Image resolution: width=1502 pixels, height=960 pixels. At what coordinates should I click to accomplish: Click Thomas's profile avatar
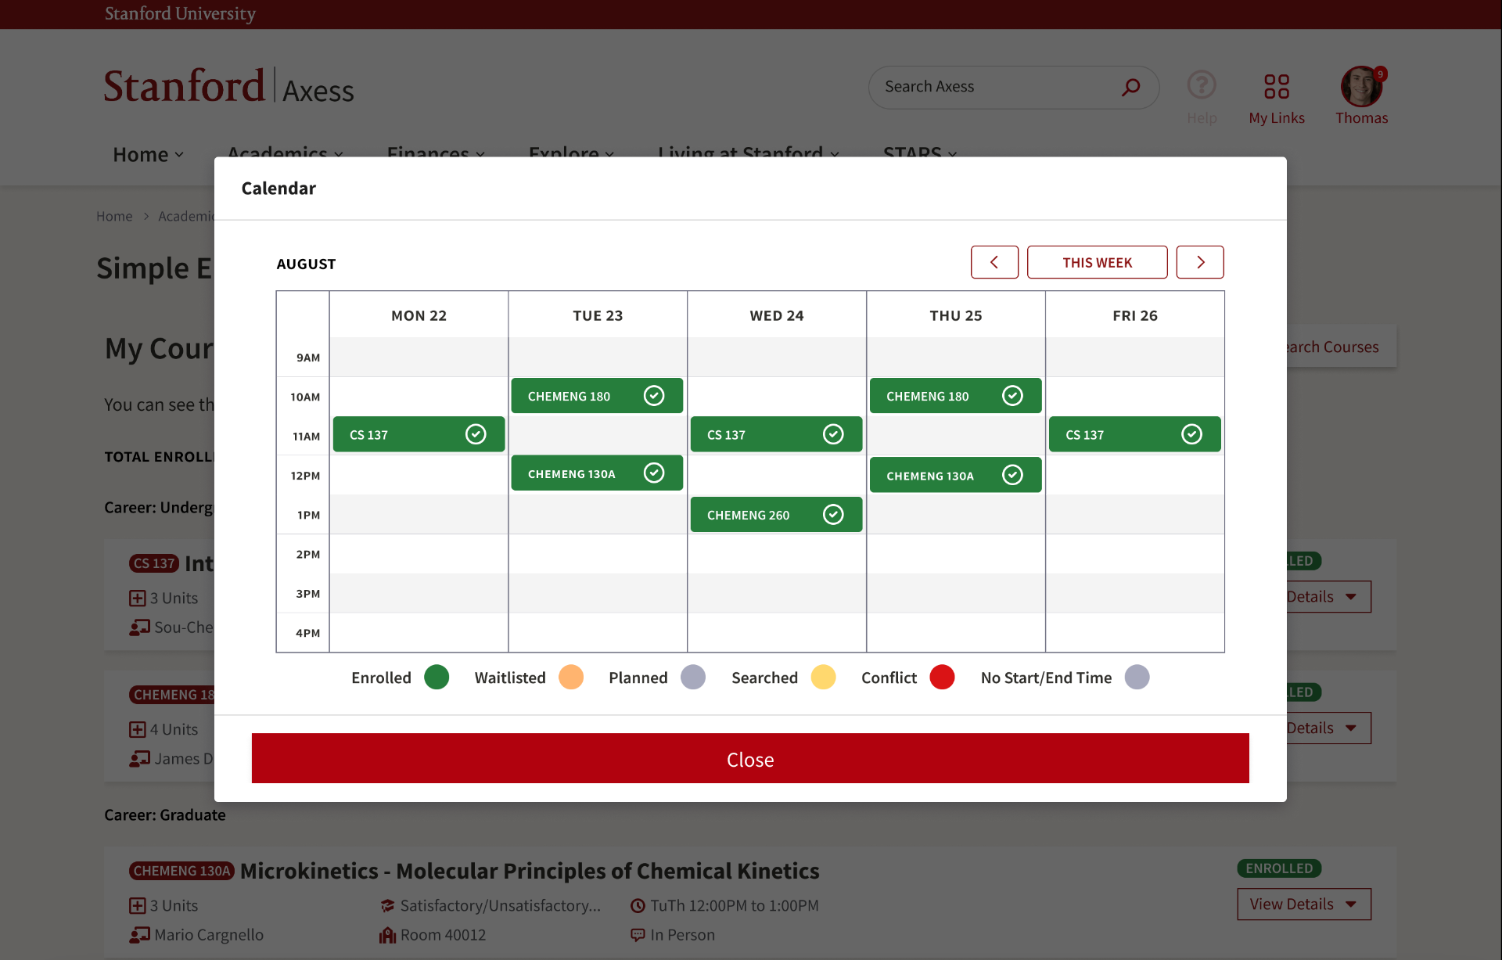(x=1361, y=86)
